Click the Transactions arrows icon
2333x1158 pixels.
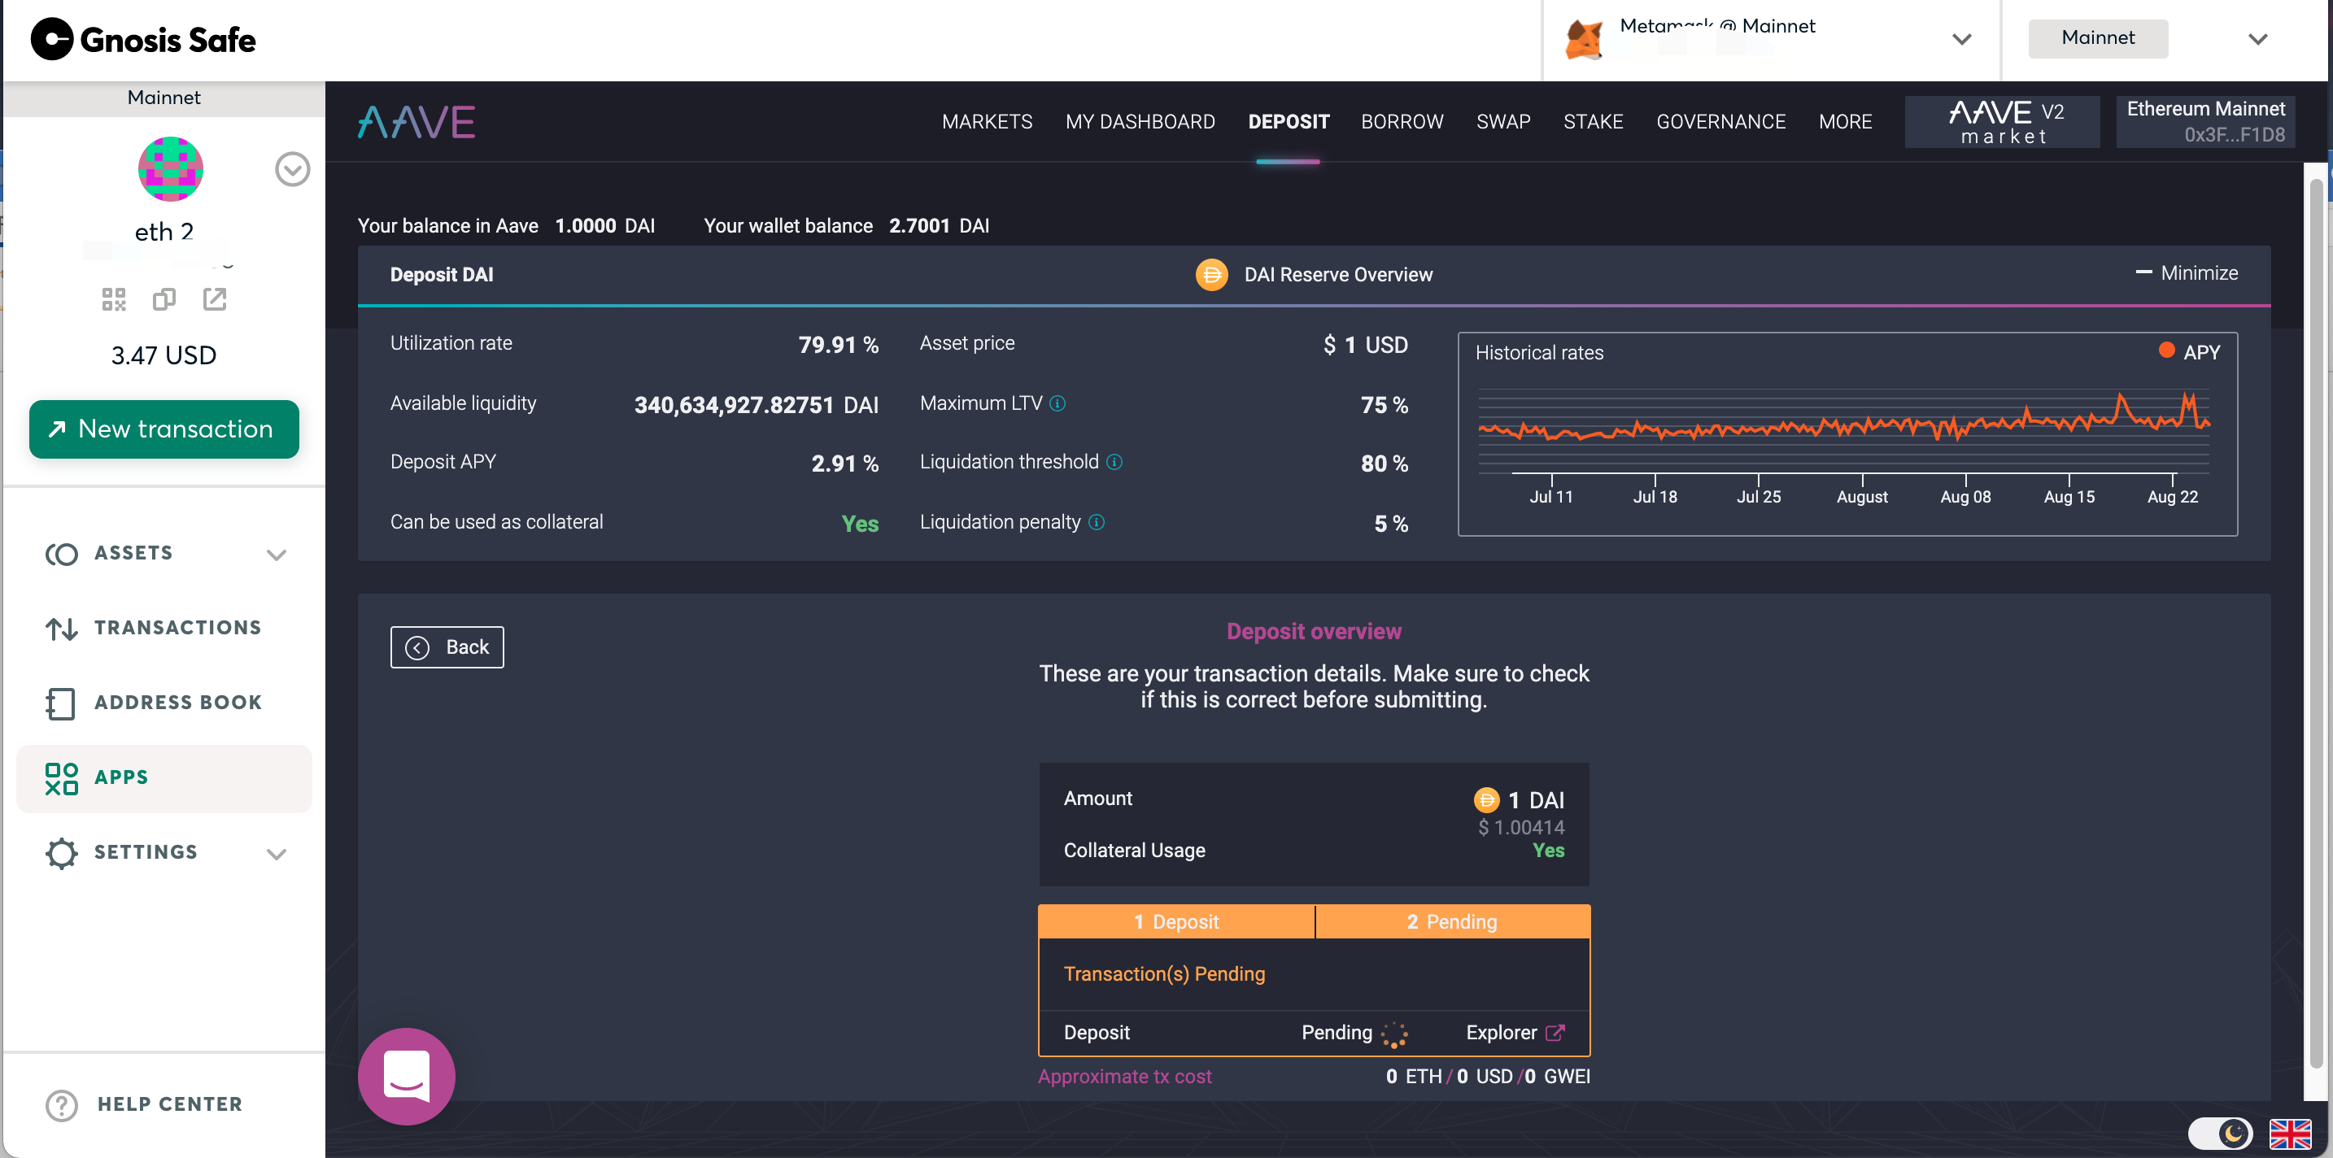62,629
